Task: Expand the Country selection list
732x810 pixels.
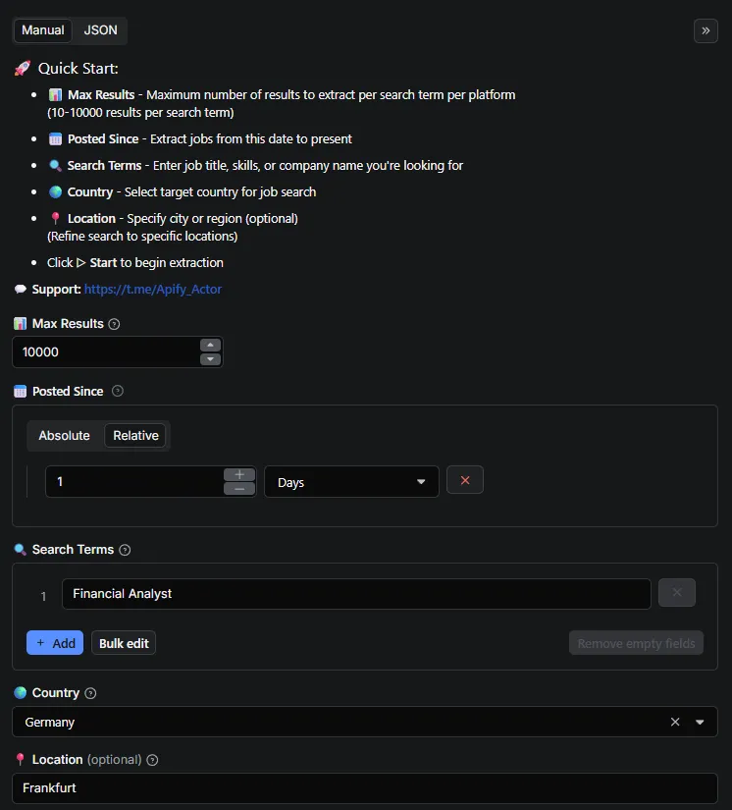Action: (x=701, y=722)
